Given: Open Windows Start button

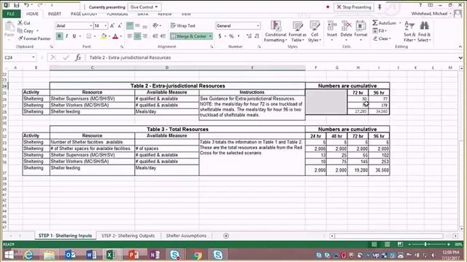Looking at the screenshot, I should 9,255.
